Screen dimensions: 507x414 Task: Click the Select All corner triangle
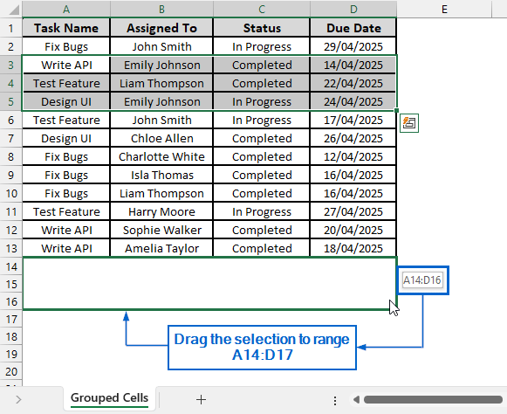(14, 10)
